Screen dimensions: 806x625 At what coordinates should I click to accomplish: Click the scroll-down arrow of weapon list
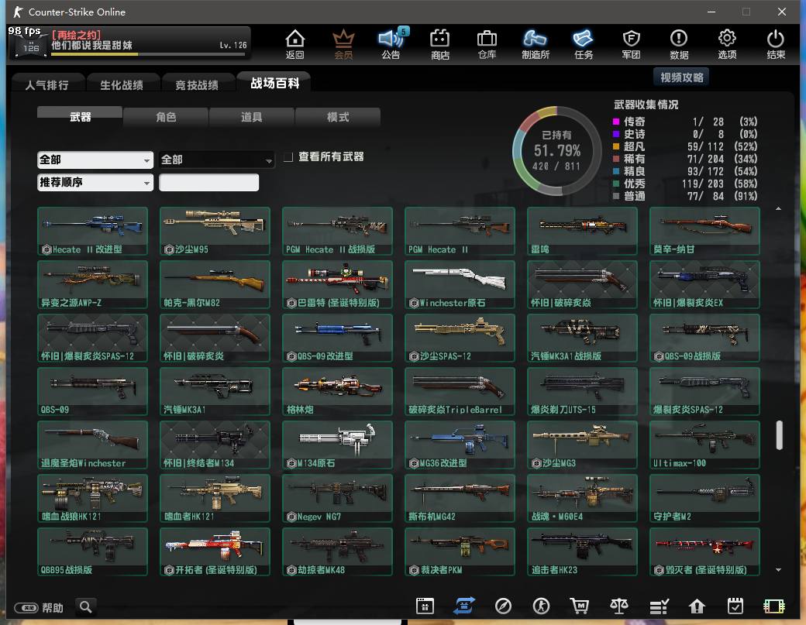[x=779, y=570]
